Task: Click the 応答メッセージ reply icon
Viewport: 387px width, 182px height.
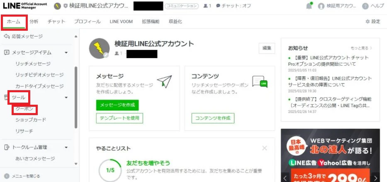Action: click(x=7, y=36)
